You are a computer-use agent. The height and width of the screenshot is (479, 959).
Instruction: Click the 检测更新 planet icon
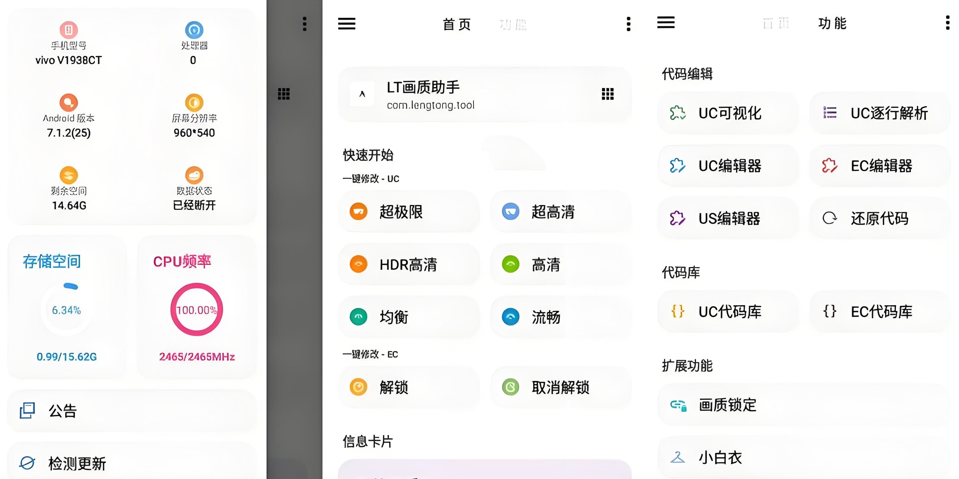pos(27,463)
